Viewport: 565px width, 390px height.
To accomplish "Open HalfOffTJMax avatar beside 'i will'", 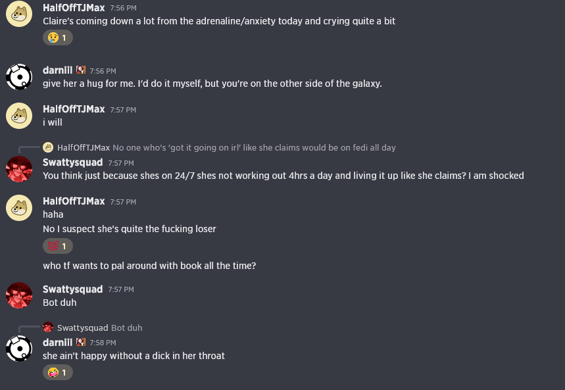I will [19, 116].
